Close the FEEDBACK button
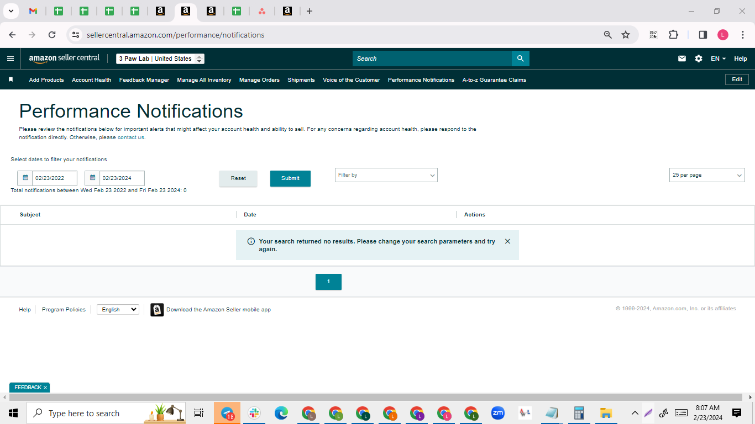 (x=45, y=388)
